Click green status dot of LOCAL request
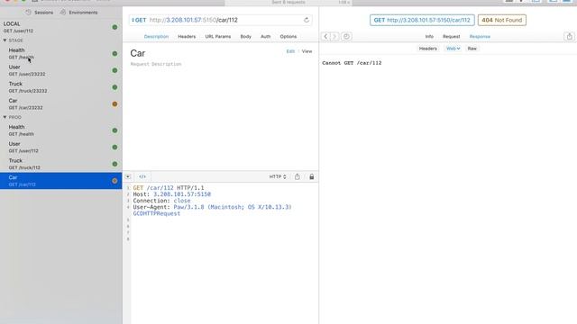 [114, 27]
